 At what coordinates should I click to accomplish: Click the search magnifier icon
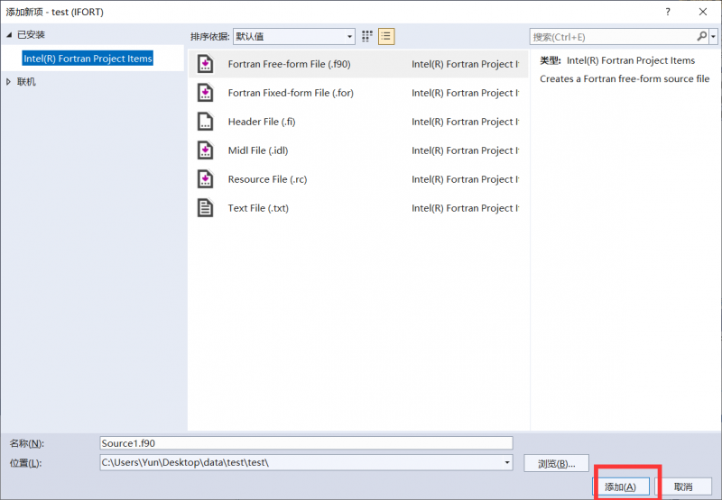click(701, 36)
